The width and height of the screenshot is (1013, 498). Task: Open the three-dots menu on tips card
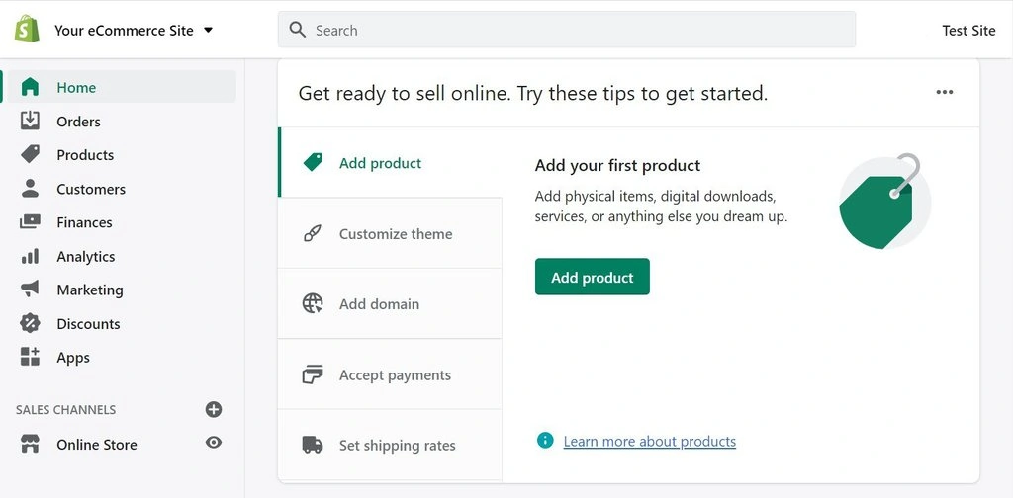[x=945, y=92]
